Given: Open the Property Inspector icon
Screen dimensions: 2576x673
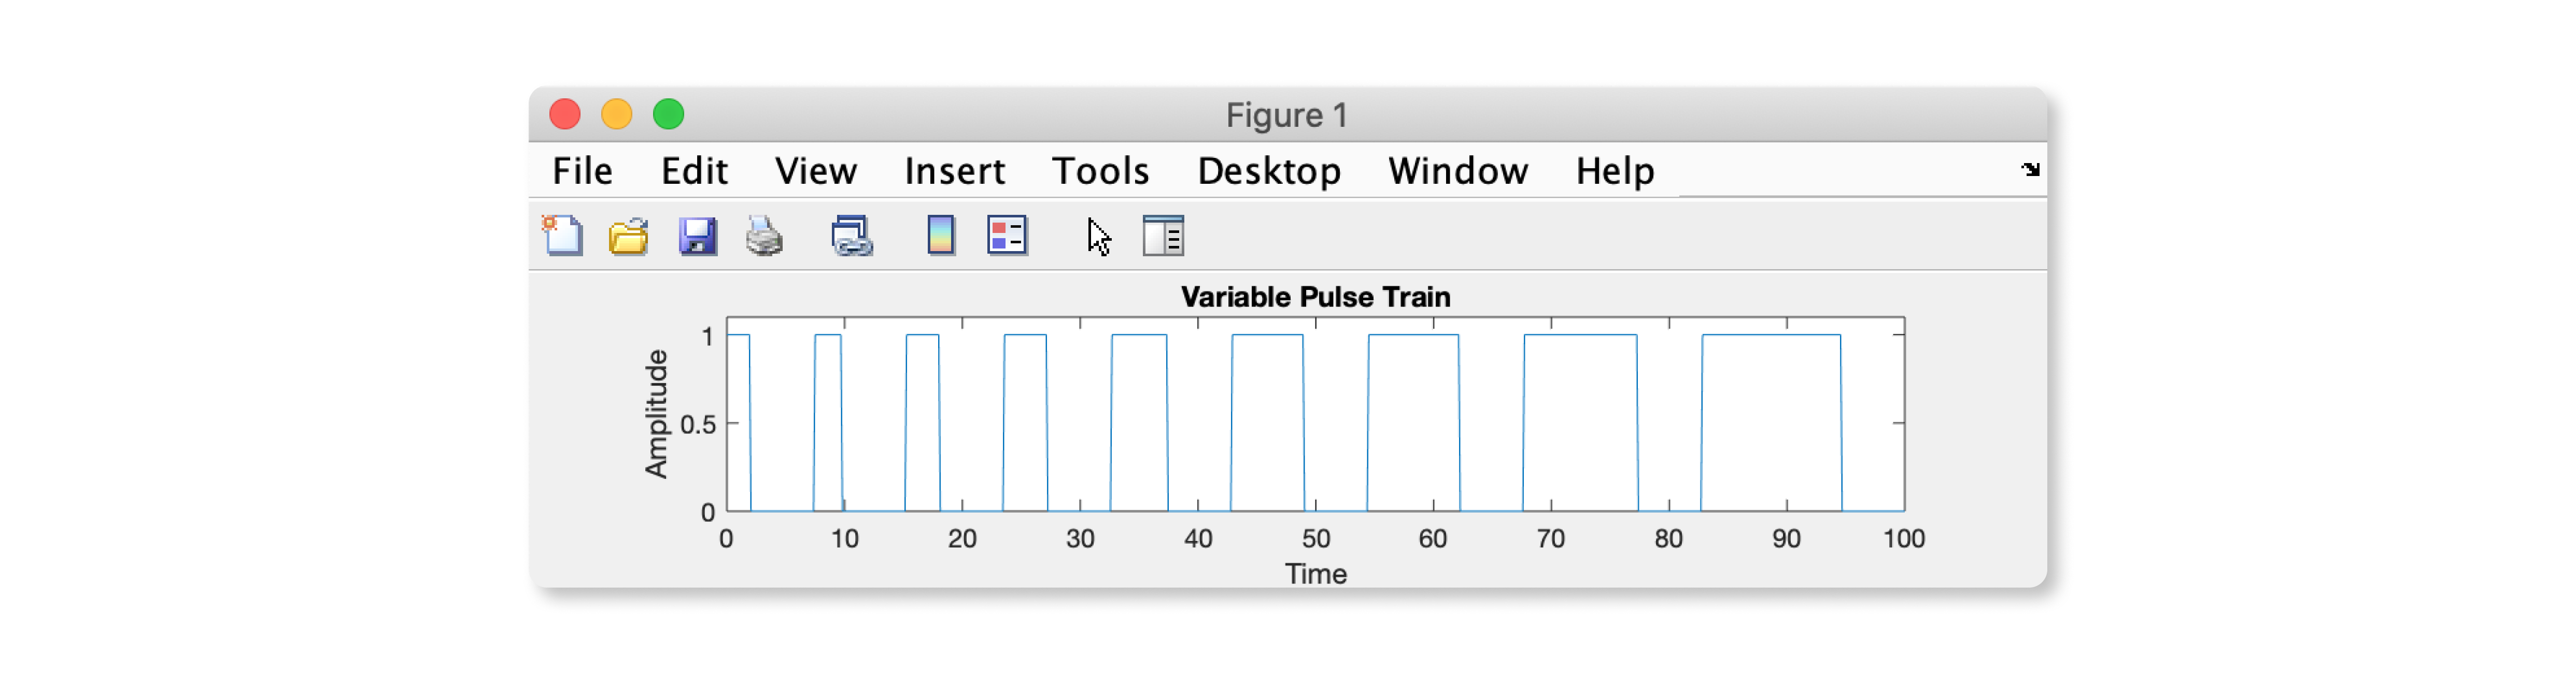Looking at the screenshot, I should [1163, 237].
